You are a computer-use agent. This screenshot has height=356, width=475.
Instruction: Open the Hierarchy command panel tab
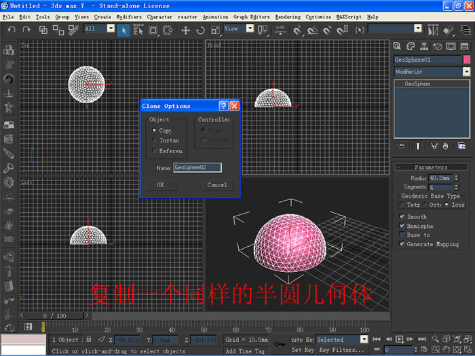[424, 46]
